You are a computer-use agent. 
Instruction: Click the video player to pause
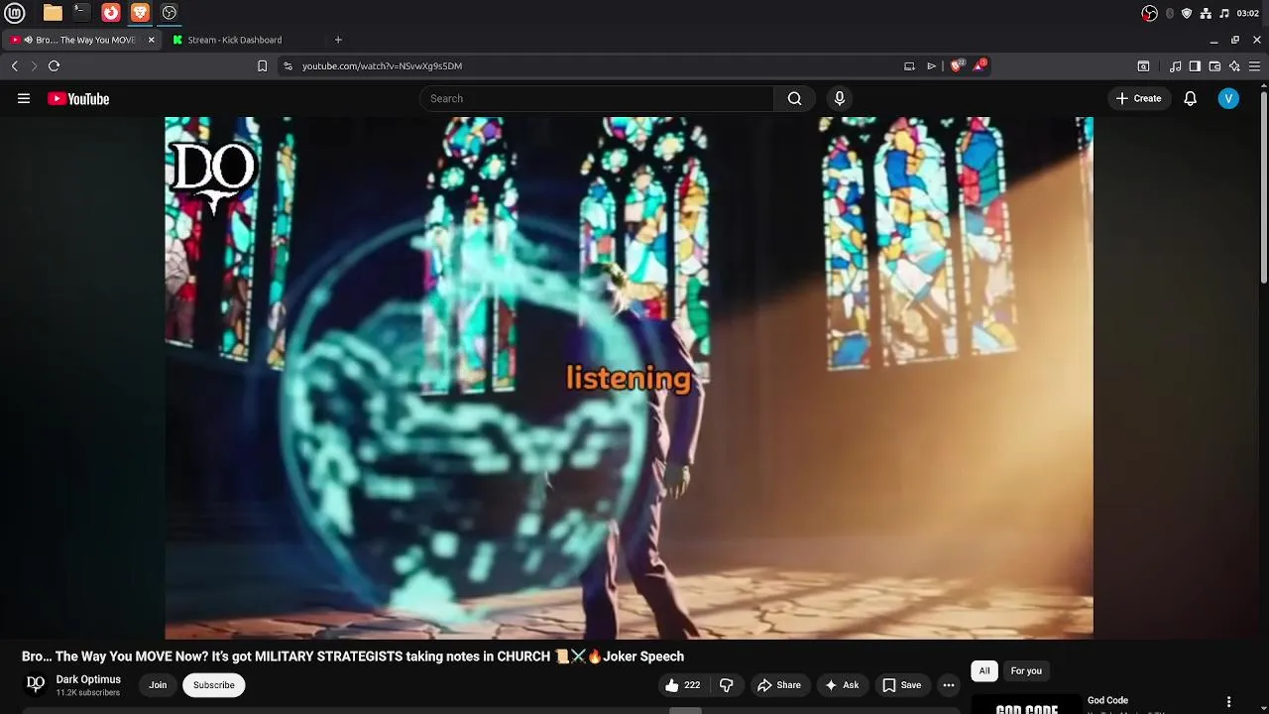(x=629, y=377)
